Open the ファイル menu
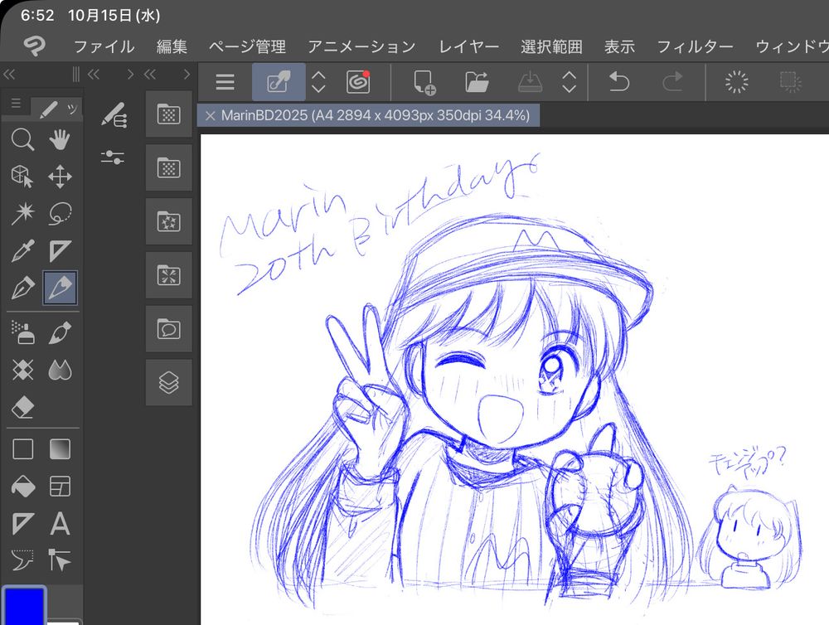 (104, 46)
